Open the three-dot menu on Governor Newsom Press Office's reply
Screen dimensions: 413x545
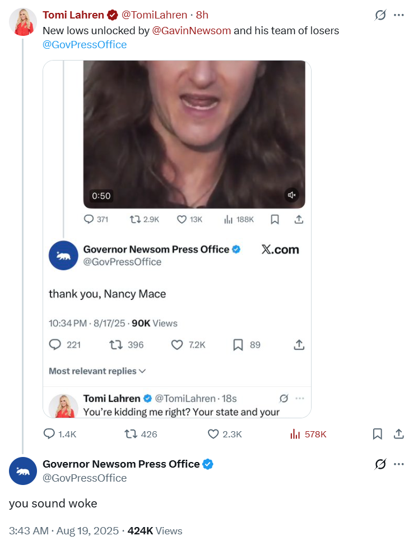398,464
